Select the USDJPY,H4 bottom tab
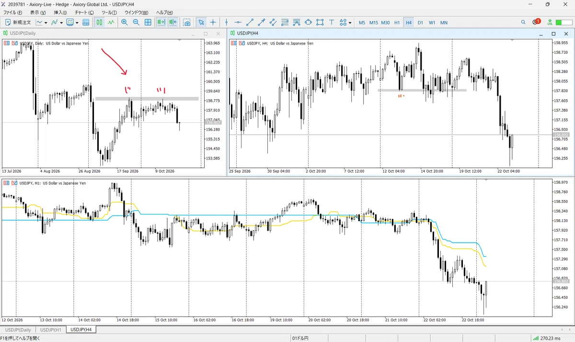 click(x=81, y=330)
